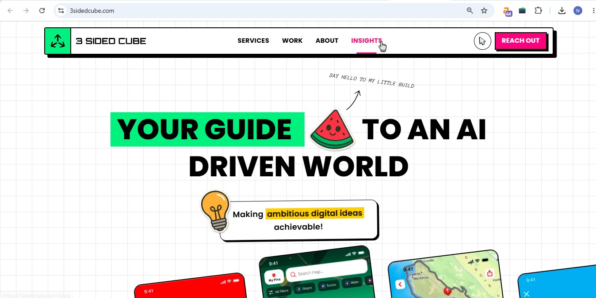Screen dimensions: 596x298
Task: Open browser Downloads
Action: [562, 11]
